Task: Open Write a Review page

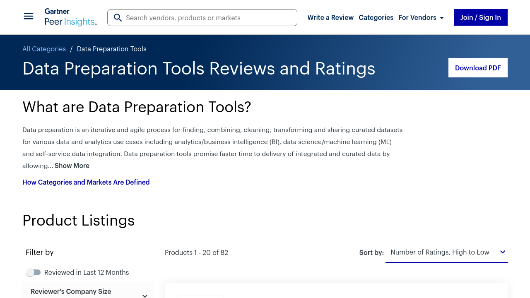Action: (330, 17)
